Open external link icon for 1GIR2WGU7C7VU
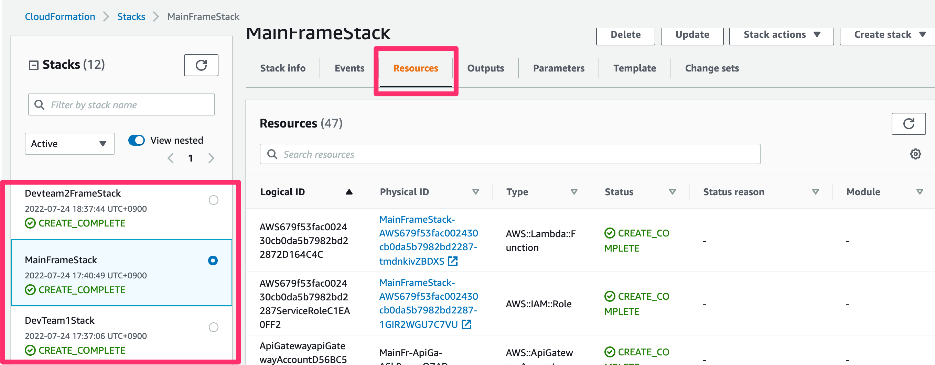The height and width of the screenshot is (365, 935). point(466,324)
